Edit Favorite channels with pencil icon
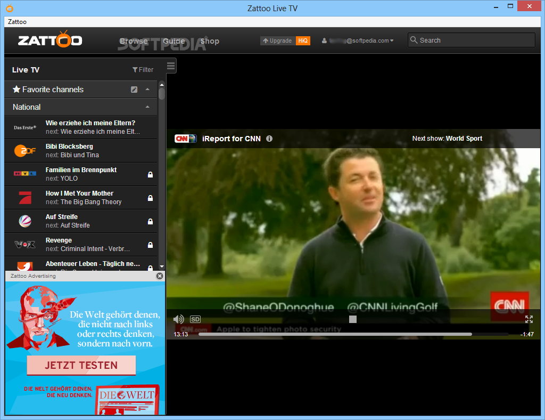The width and height of the screenshot is (545, 420). point(134,90)
